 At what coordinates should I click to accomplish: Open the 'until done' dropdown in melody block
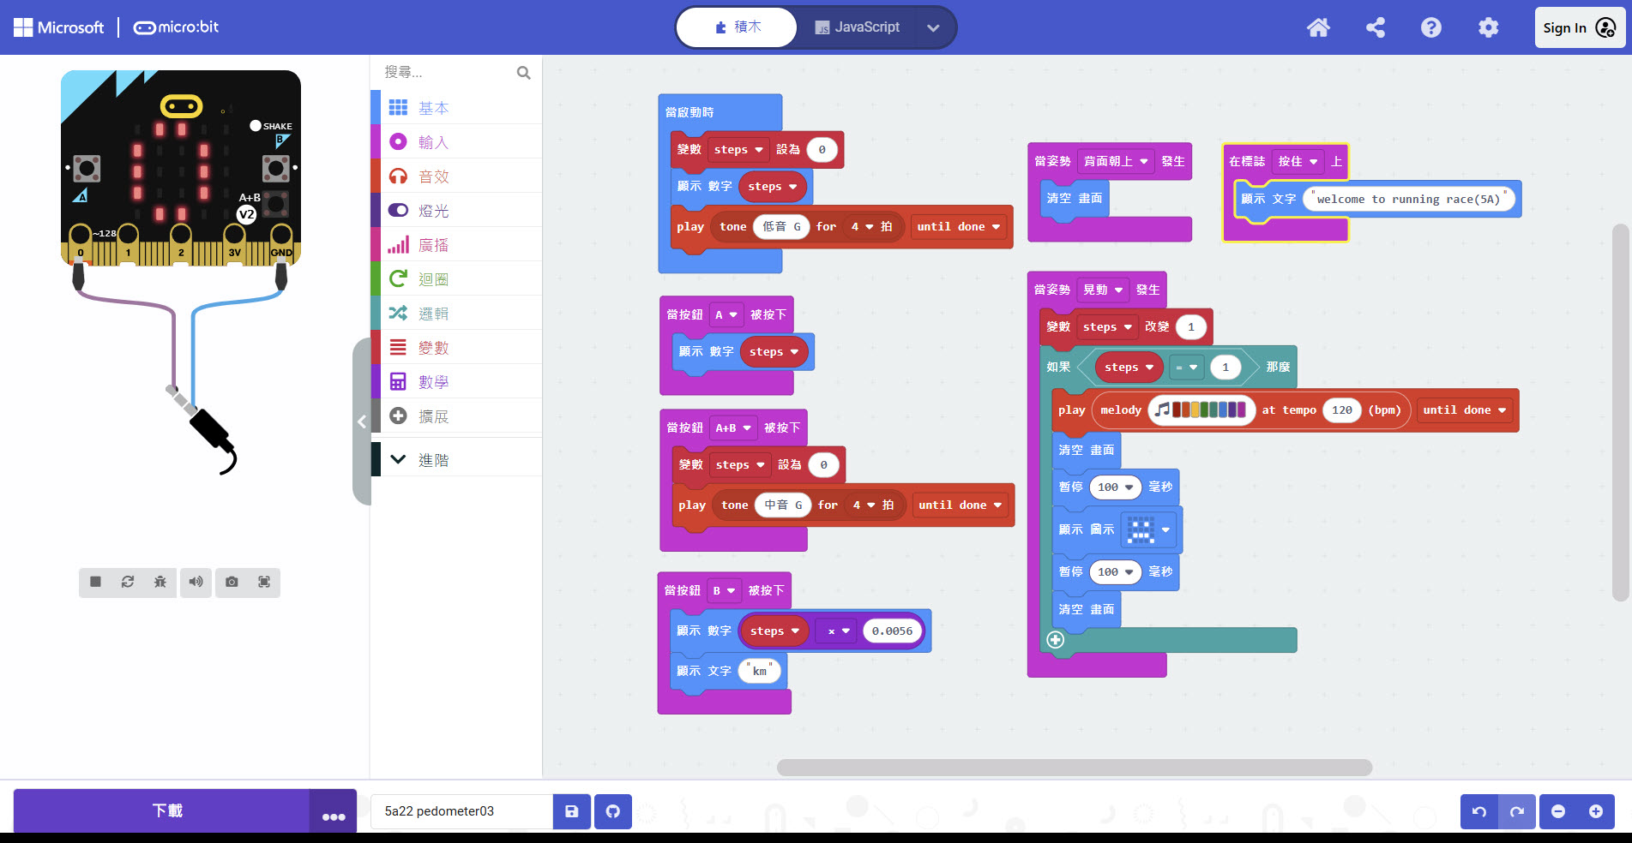click(x=1464, y=410)
